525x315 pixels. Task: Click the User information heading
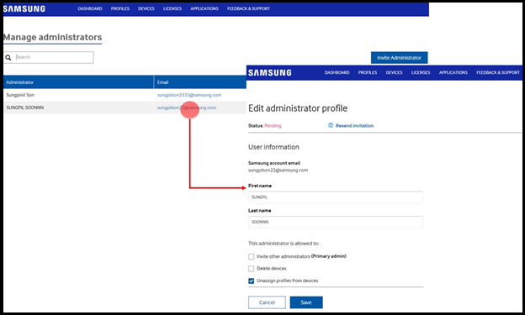click(273, 147)
